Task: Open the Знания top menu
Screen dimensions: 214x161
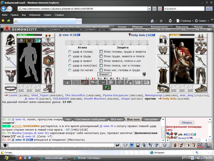Action: 122,27
